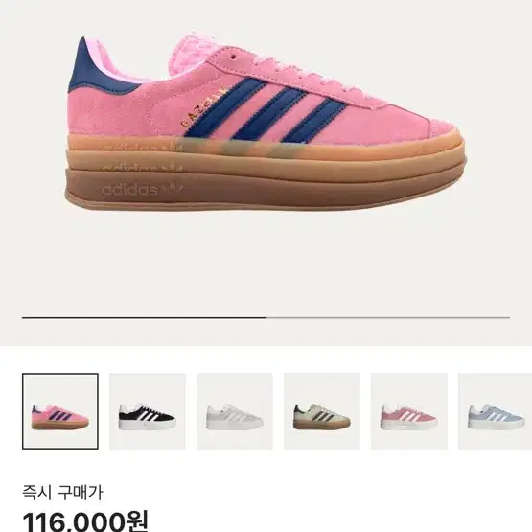Image resolution: width=532 pixels, height=532 pixels.
Task: Click the three navy stripes on the shoe
Action: pyautogui.click(x=266, y=109)
